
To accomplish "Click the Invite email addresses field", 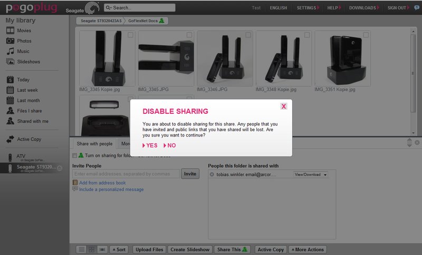I will click(x=126, y=174).
